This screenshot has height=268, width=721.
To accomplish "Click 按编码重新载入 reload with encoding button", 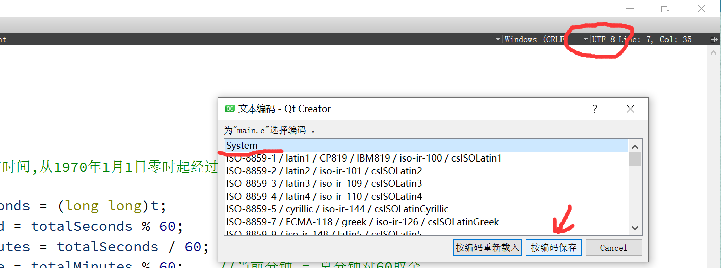I will click(x=488, y=248).
